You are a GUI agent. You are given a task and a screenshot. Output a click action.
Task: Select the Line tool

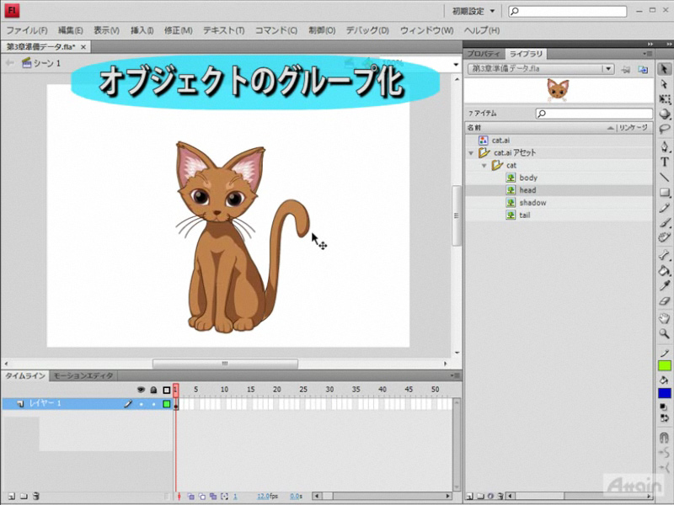tap(665, 177)
